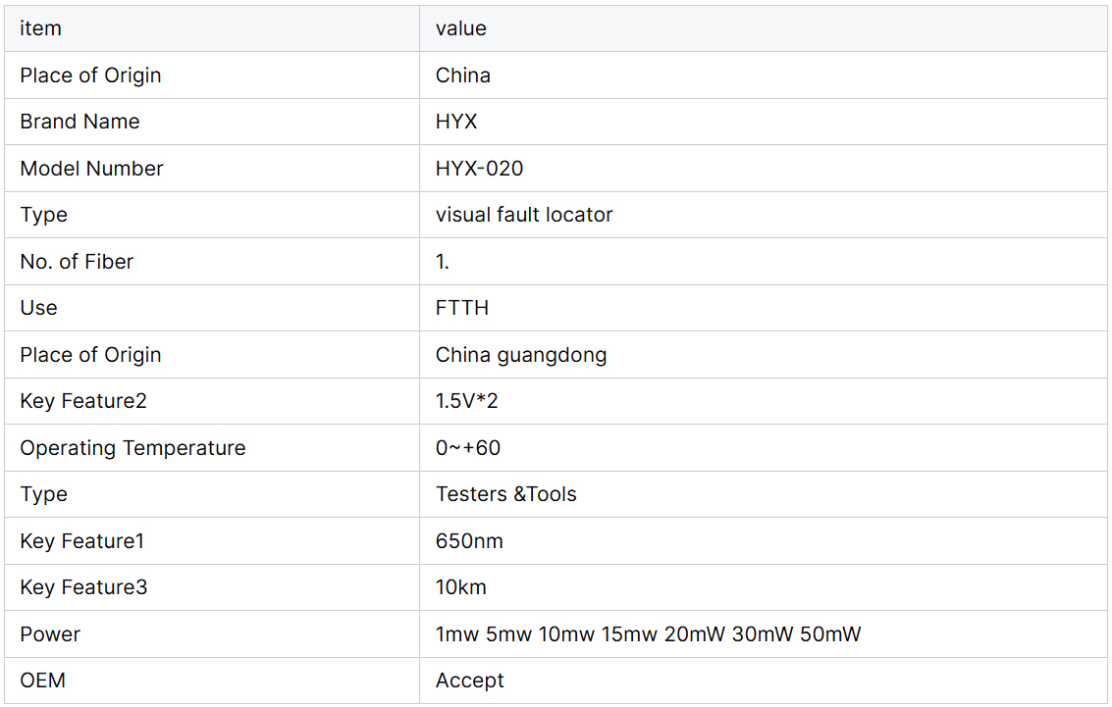
Task: Select the 'HYX-020' model value
Action: (479, 169)
